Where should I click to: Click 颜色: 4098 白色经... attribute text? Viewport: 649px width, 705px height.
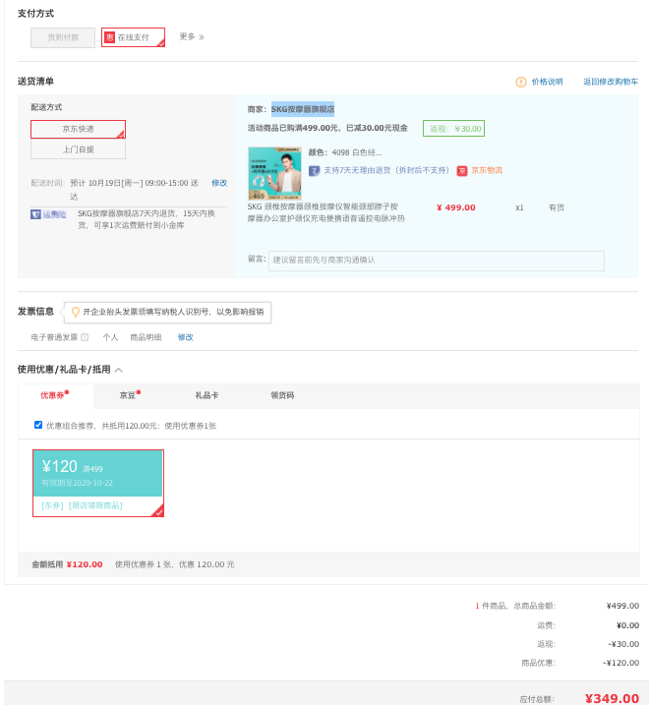[345, 152]
